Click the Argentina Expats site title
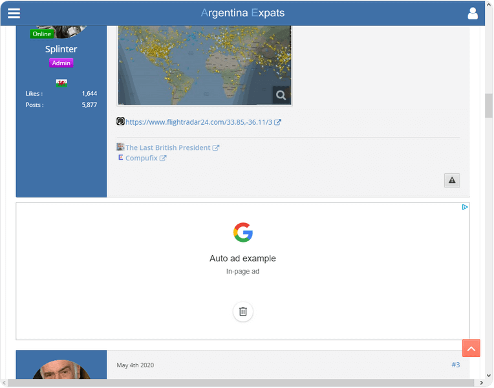This screenshot has width=494, height=388. pos(242,13)
